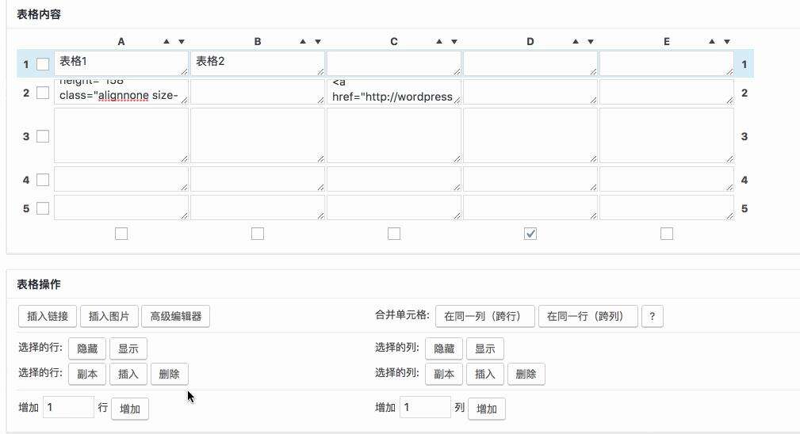
Task: Uncheck the column D checkbox
Action: 530,234
